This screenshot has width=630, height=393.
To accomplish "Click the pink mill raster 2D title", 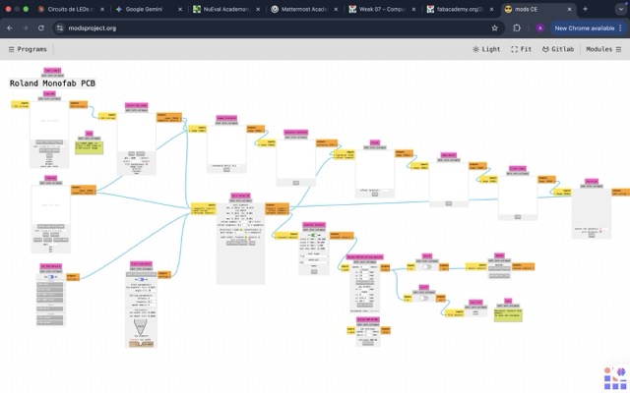I will coord(240,196).
